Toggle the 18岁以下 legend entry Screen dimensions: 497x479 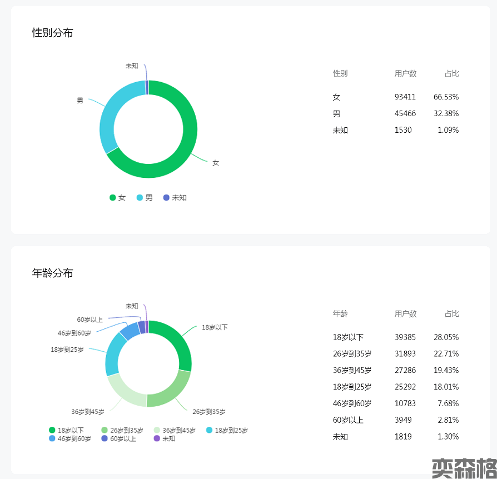tap(66, 430)
